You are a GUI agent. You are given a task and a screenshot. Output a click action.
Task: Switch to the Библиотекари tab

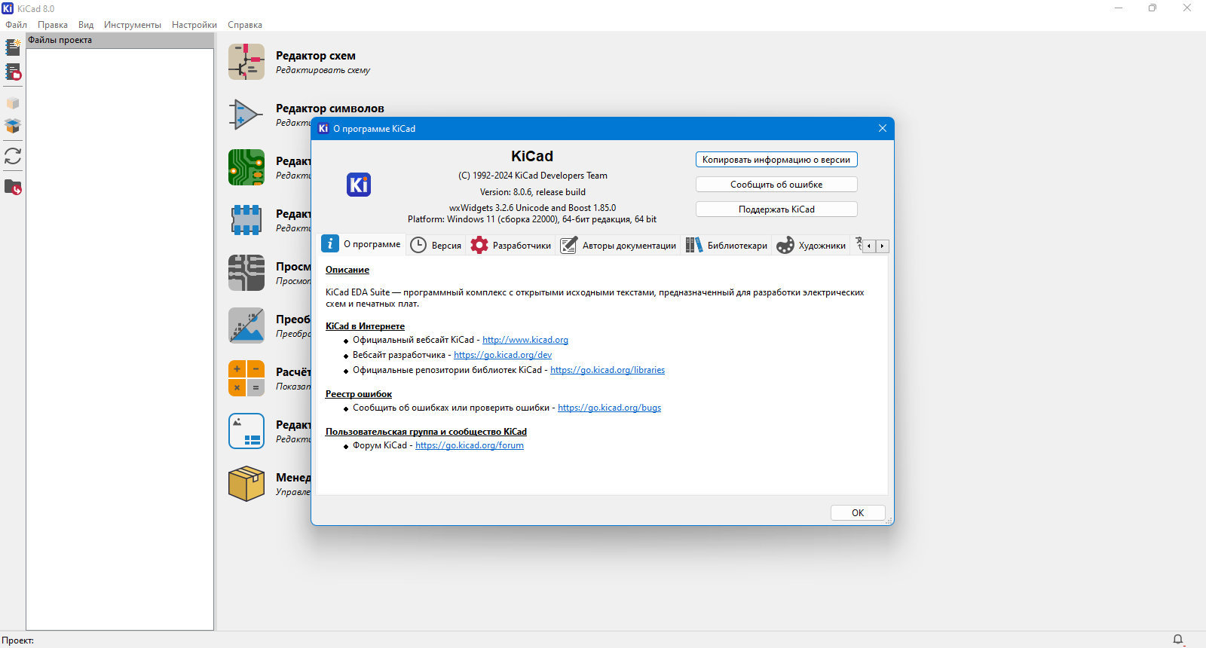click(727, 246)
